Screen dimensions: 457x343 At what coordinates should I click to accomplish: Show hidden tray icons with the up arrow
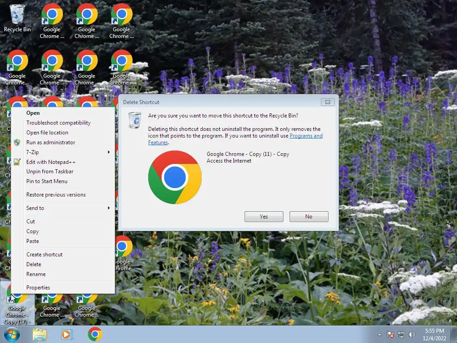point(379,335)
